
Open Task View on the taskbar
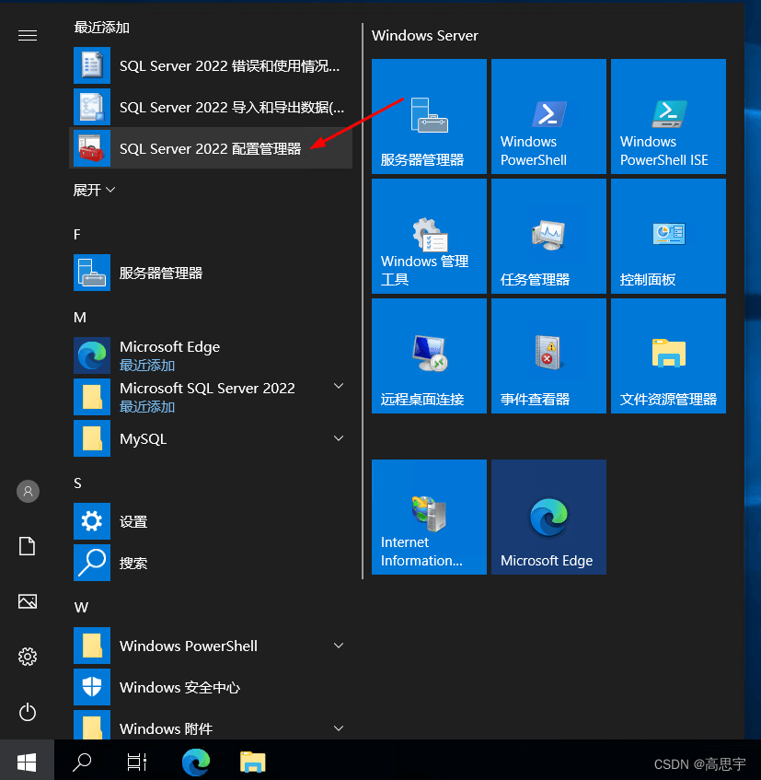(137, 762)
